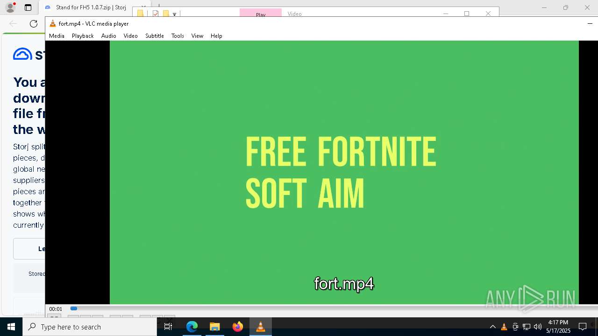Open the Playback menu in VLC
Viewport: 598px width, 336px height.
coord(83,36)
